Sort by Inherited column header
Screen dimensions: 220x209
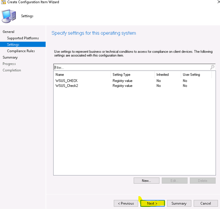[x=167, y=75]
